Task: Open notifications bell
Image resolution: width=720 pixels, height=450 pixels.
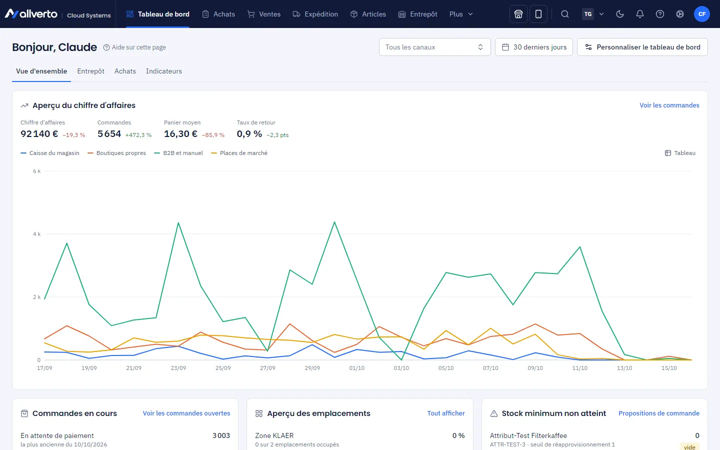Action: [x=640, y=14]
